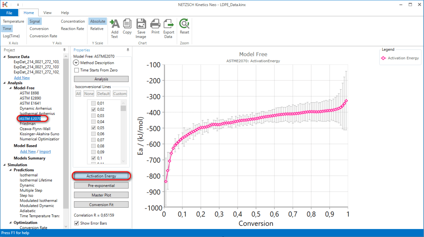Uncheck Show Error Bars
This screenshot has height=237, width=424.
coord(76,223)
